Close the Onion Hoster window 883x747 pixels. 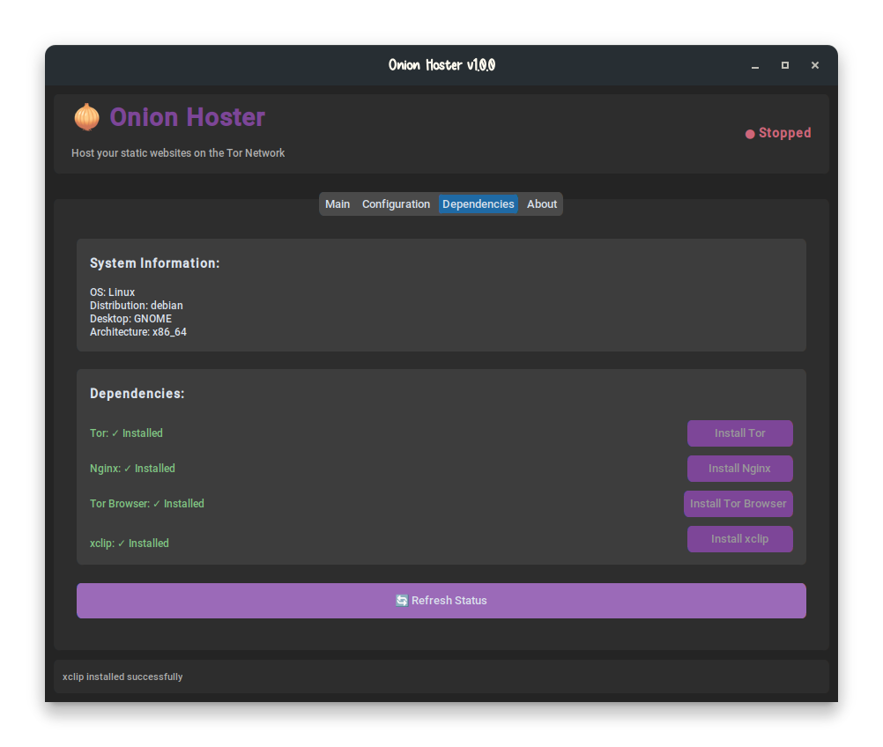pyautogui.click(x=815, y=65)
